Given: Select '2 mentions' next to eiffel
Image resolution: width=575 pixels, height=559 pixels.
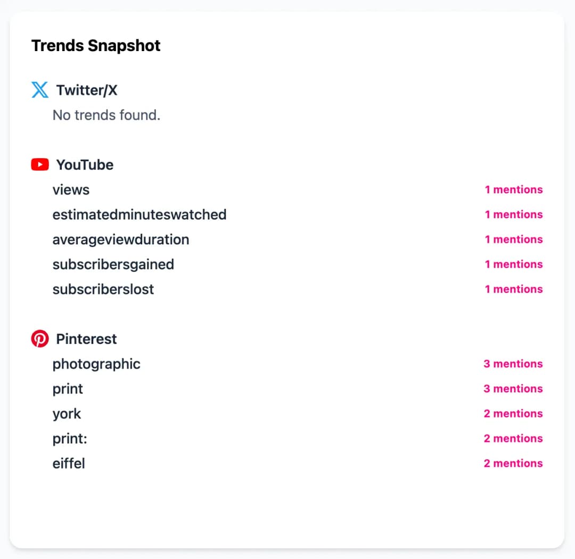Looking at the screenshot, I should [513, 463].
